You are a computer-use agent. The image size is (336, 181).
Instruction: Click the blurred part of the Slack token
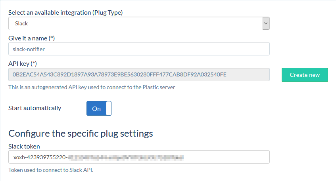point(126,158)
